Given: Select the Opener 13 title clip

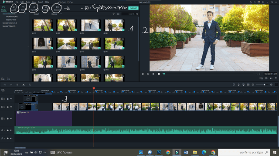Looking at the screenshot, I should (44, 118).
